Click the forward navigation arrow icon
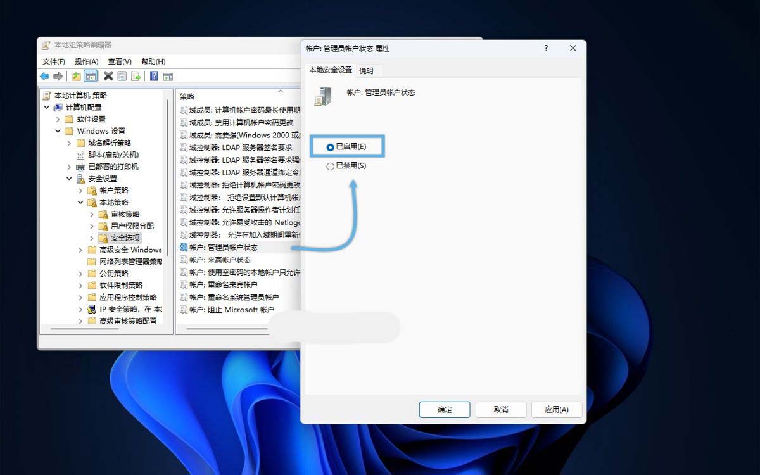760x475 pixels. (x=58, y=76)
